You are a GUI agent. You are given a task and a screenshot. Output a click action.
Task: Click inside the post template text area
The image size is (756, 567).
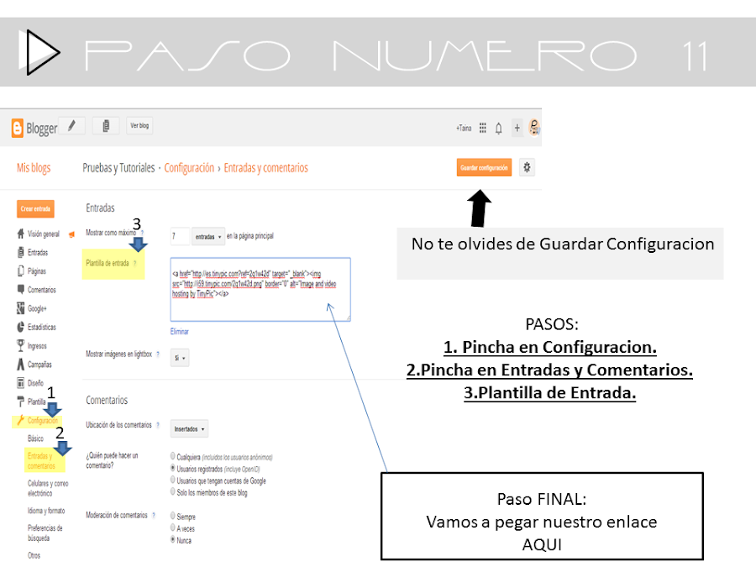[x=260, y=289]
